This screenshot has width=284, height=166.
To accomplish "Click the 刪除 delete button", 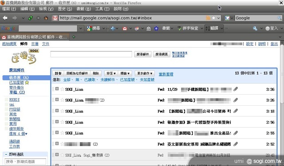I will (96, 73).
